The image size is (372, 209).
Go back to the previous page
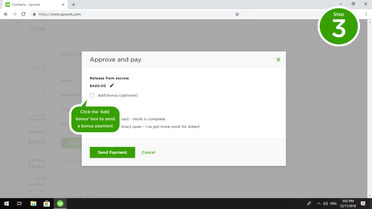[6, 14]
